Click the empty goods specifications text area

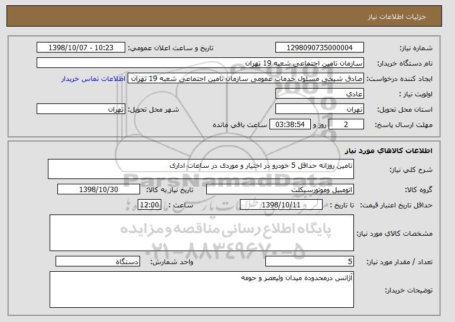click(201, 233)
